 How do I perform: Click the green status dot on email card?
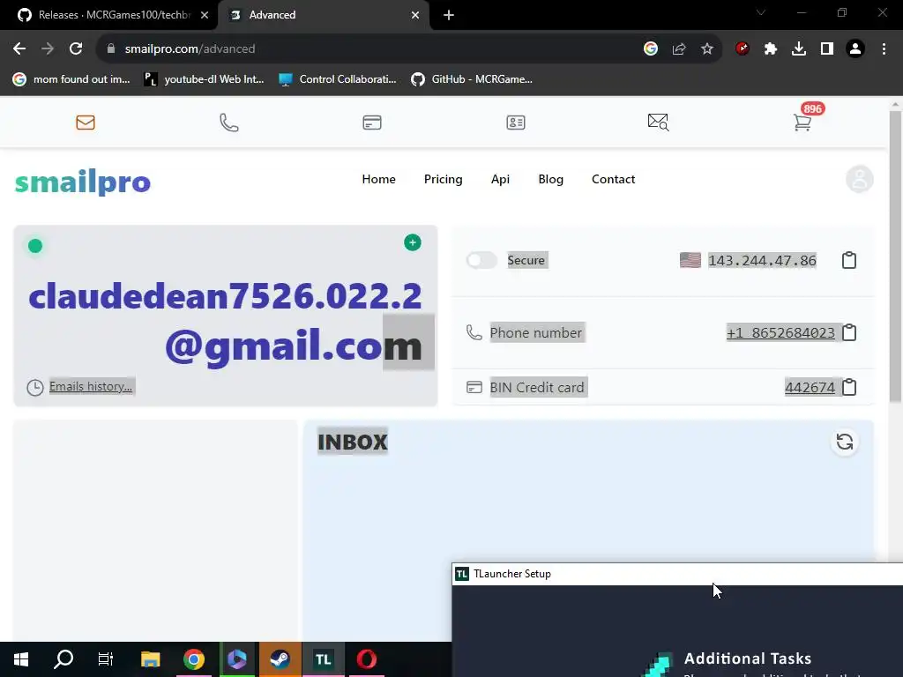click(35, 246)
